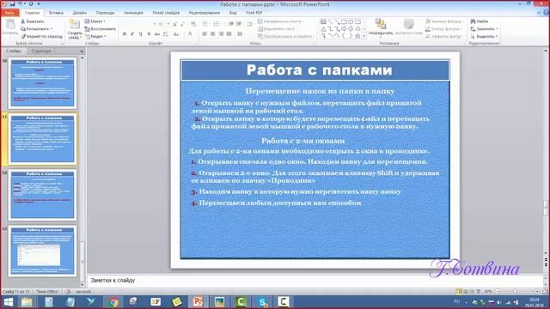The height and width of the screenshot is (309, 550).
Task: Switch to the Foxit PDF ribbon tab
Action: click(x=254, y=13)
